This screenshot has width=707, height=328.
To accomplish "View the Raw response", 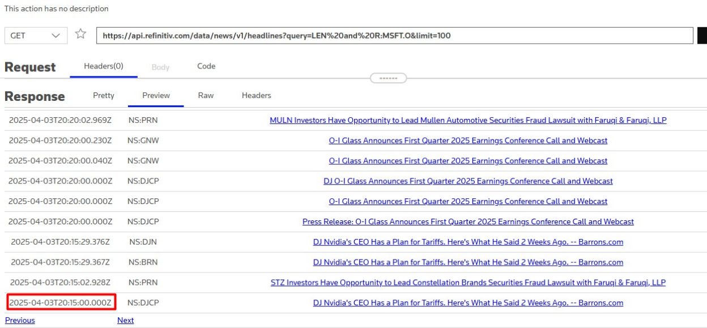I will [x=206, y=95].
